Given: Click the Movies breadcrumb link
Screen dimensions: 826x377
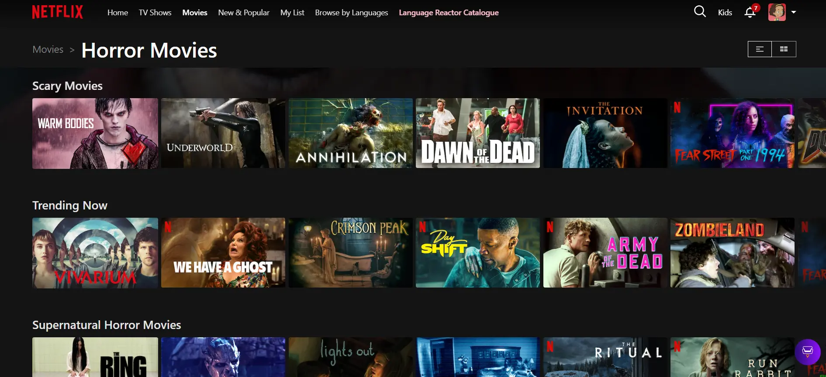Looking at the screenshot, I should [48, 50].
